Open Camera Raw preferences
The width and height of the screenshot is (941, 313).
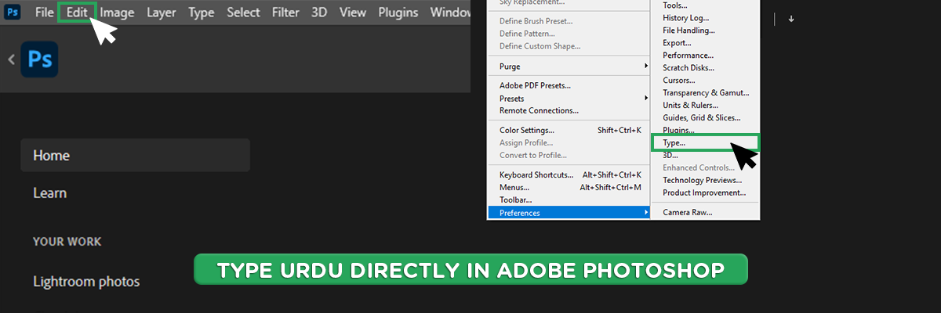(687, 213)
